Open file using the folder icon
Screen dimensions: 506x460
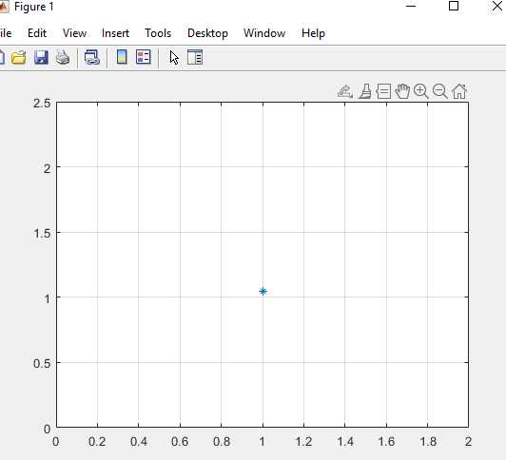coord(18,58)
